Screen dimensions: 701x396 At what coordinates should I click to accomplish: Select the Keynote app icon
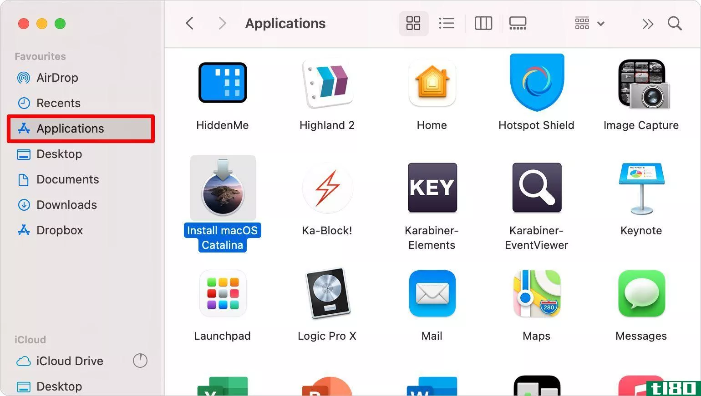coord(641,188)
